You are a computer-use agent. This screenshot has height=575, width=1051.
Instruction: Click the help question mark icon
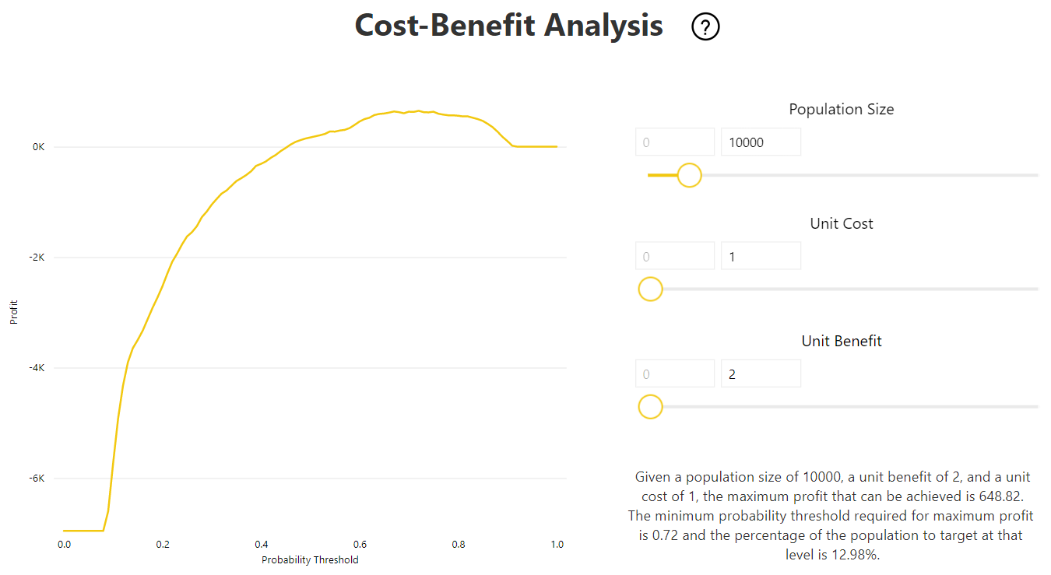[705, 27]
